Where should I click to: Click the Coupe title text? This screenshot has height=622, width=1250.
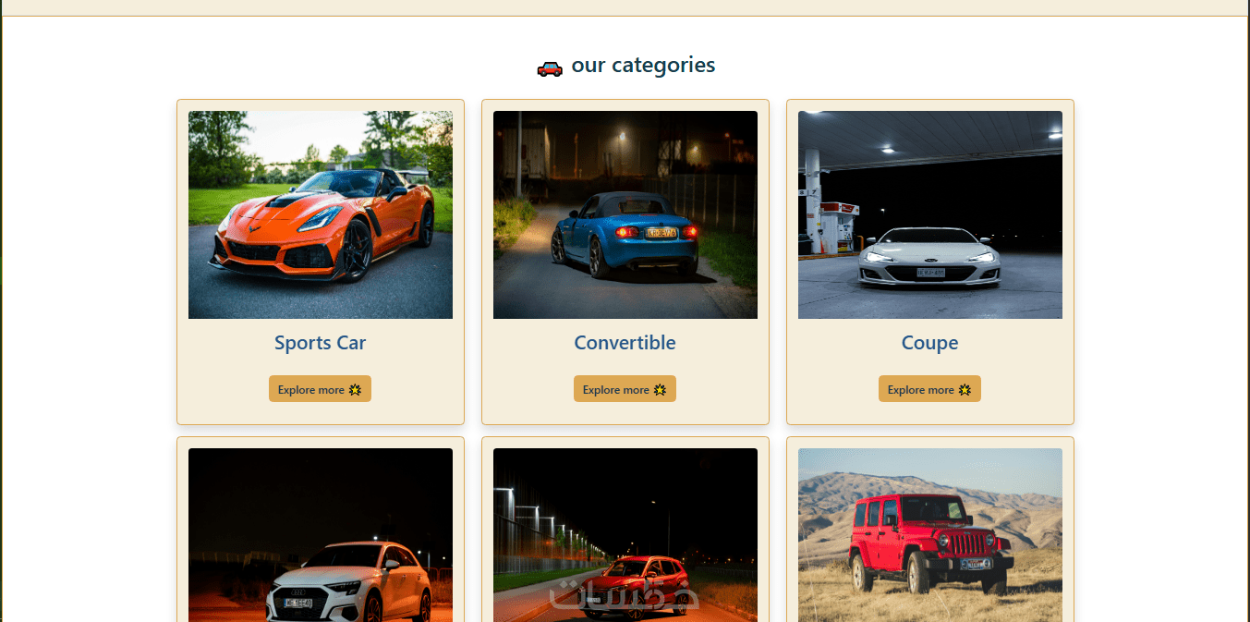(x=929, y=343)
